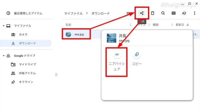Open オフライン in the sidebar
This screenshot has height=111, width=200.
pos(27,82)
